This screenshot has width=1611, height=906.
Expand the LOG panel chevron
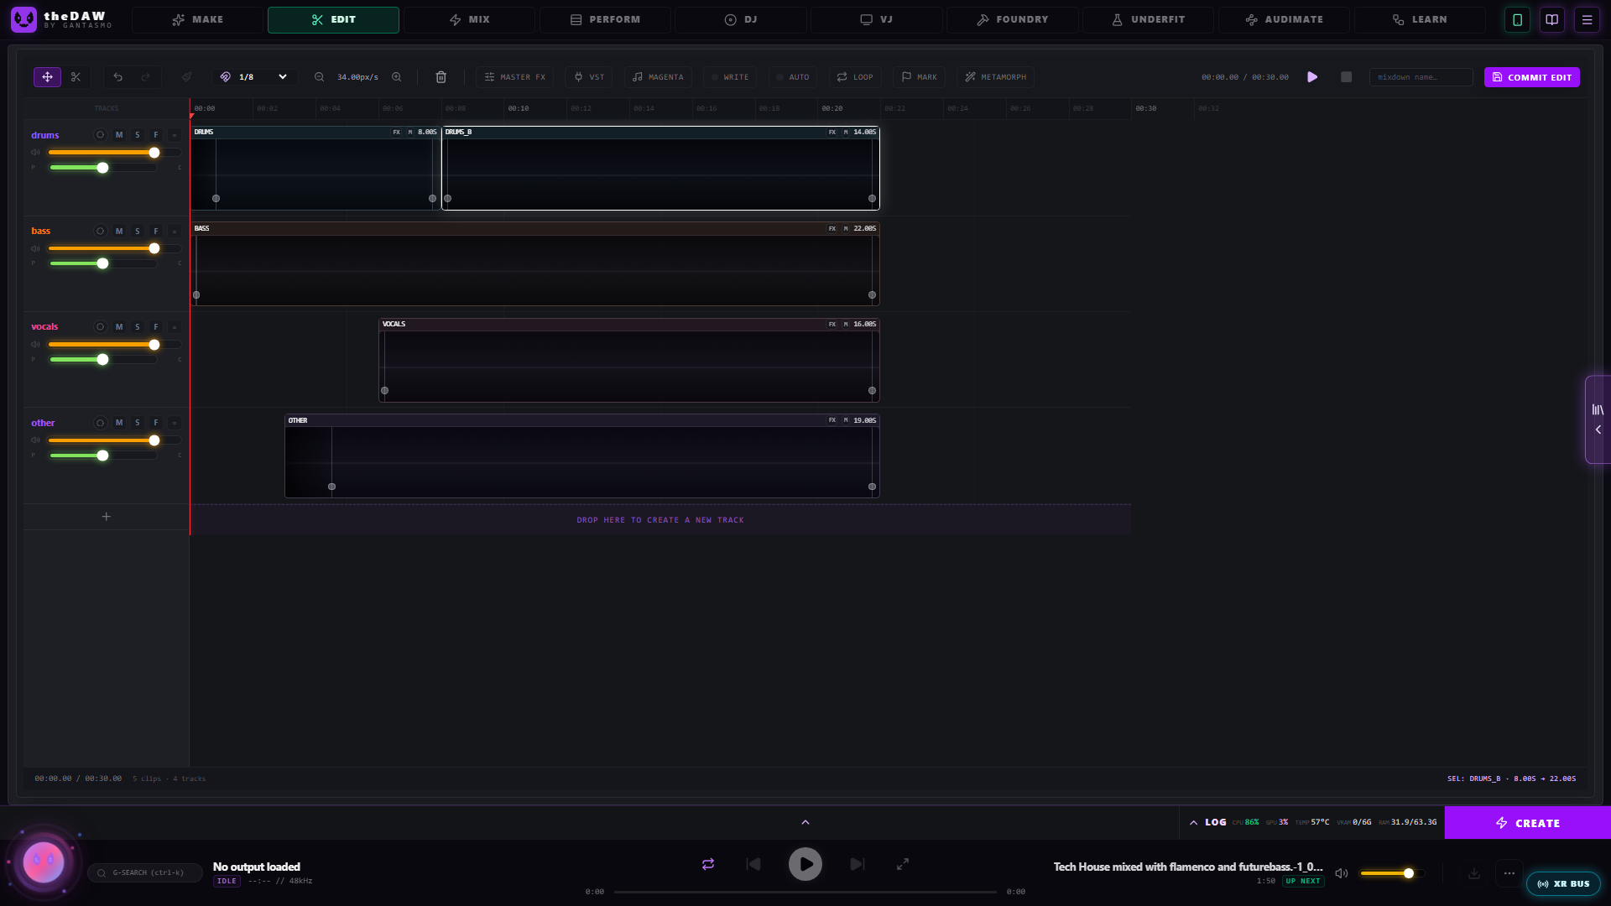pos(1194,823)
